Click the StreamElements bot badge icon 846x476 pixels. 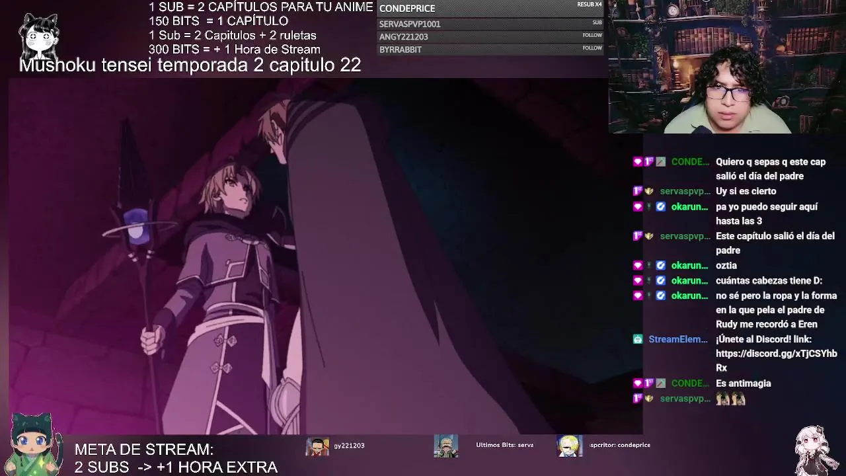(x=638, y=339)
